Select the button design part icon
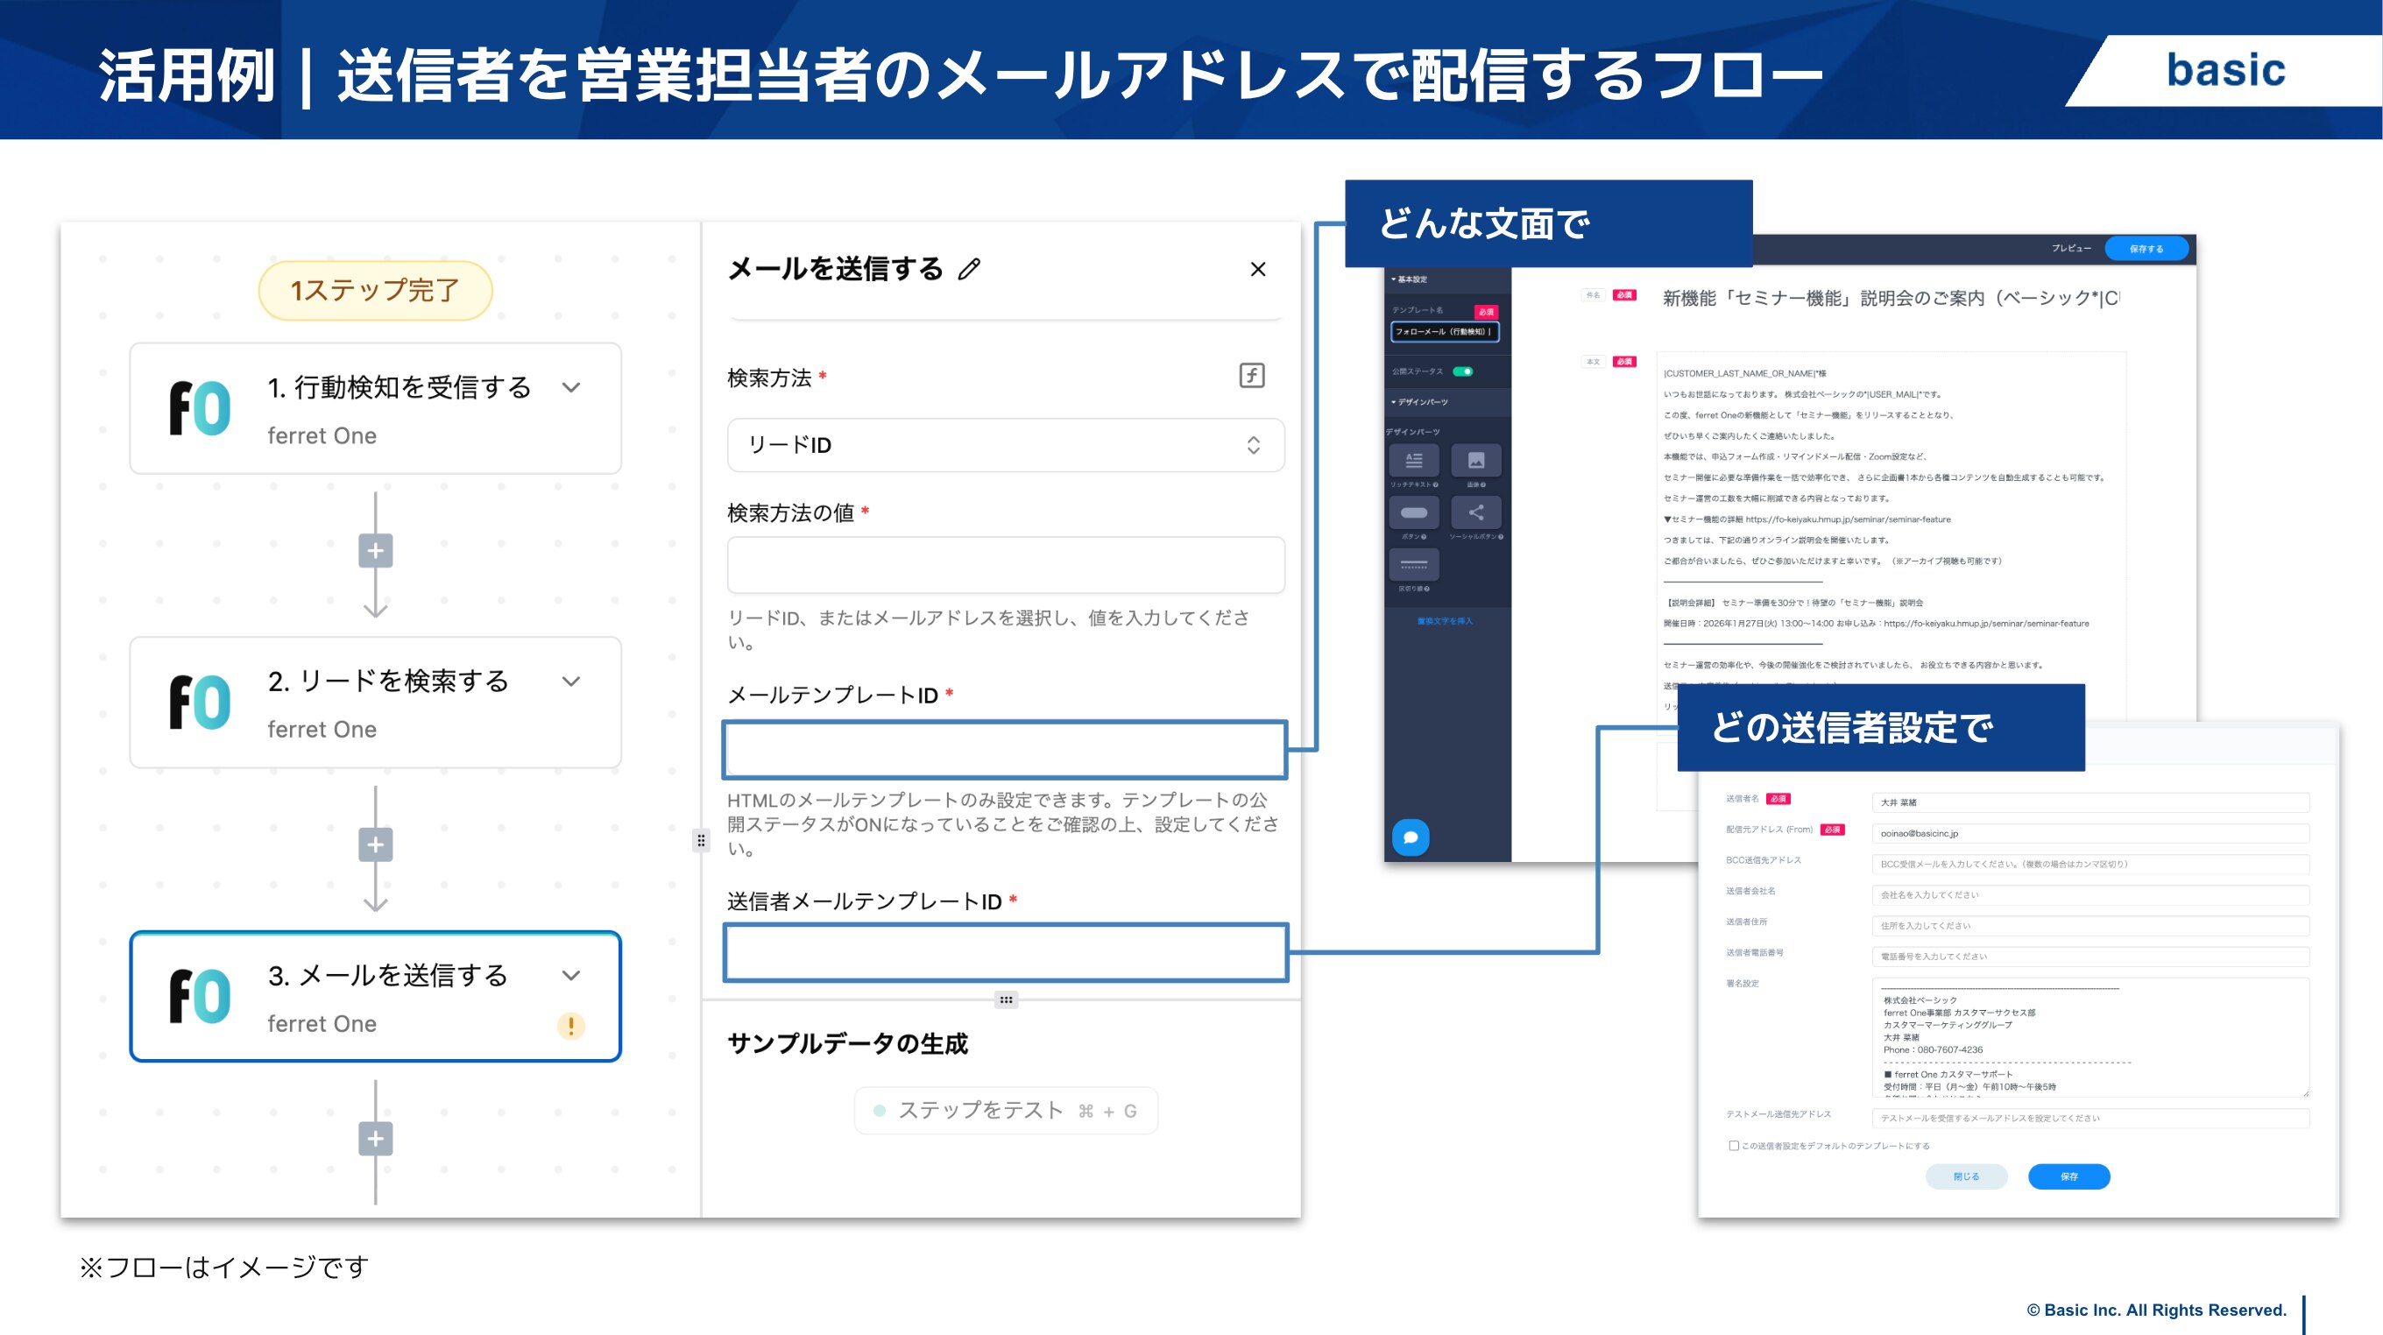Viewport: 2383px width, 1335px height. [x=1413, y=512]
